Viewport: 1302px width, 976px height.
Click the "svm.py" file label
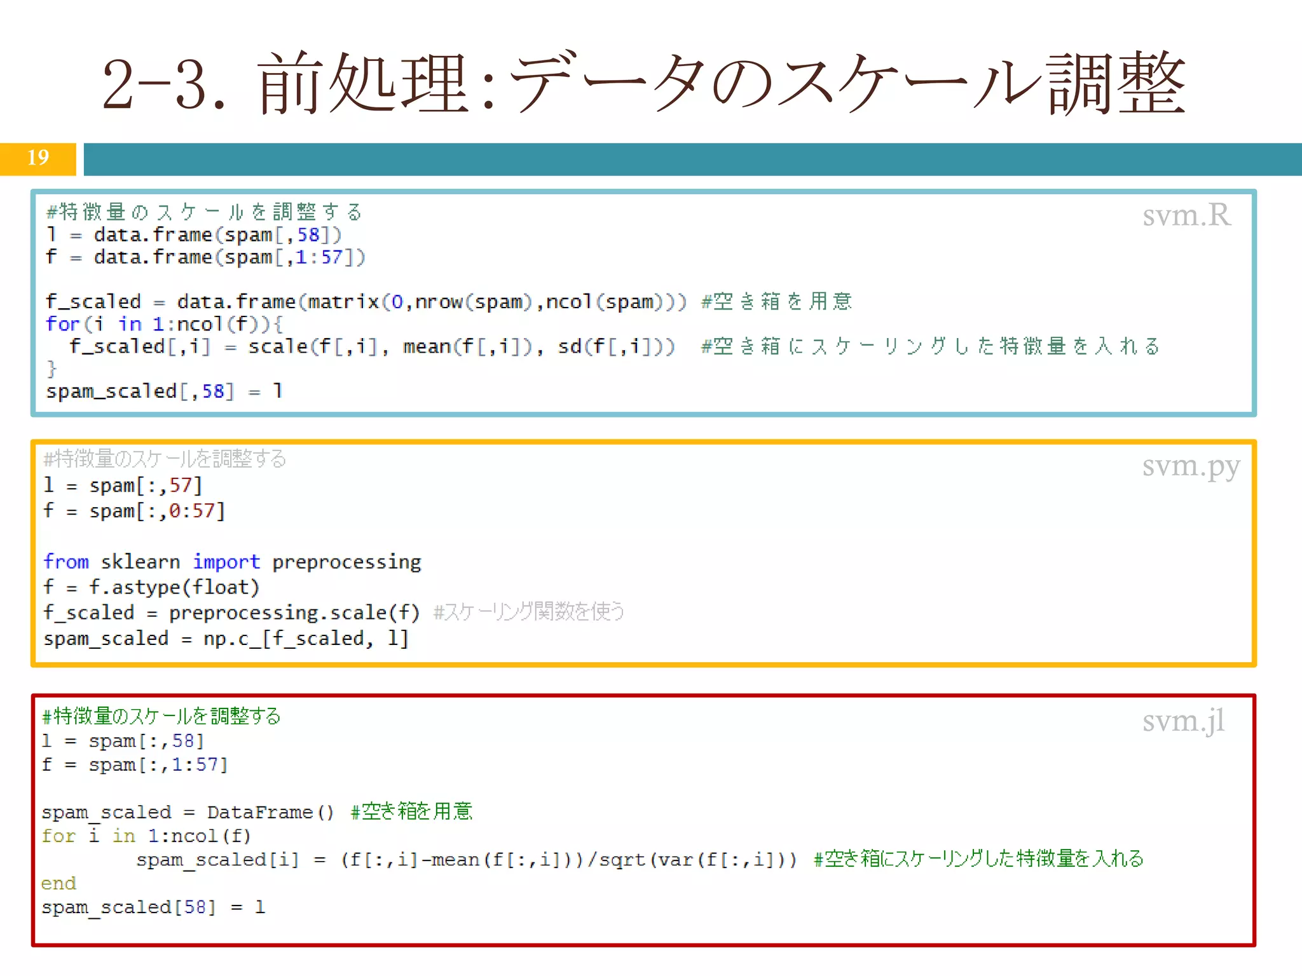[1191, 467]
